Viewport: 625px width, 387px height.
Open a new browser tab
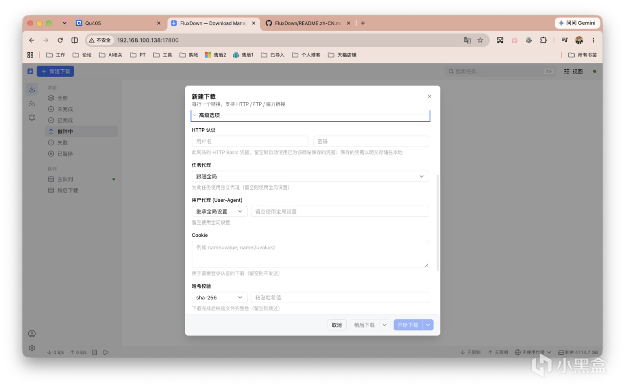(363, 23)
